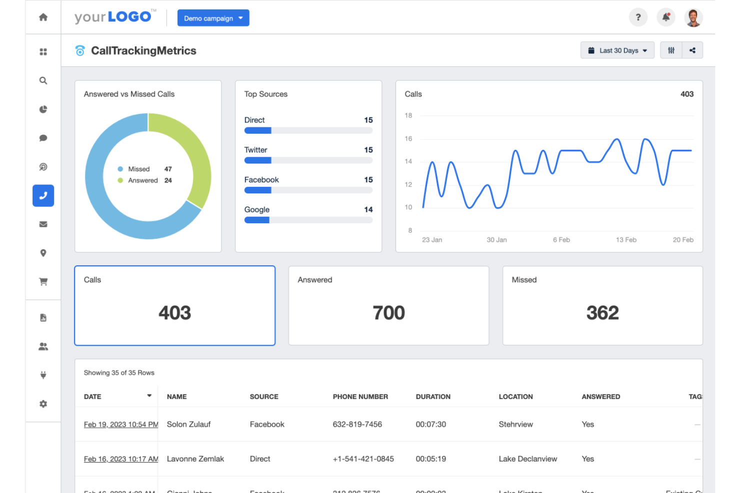This screenshot has height=493, width=740.
Task: Click the Direct source progress bar
Action: coord(308,130)
